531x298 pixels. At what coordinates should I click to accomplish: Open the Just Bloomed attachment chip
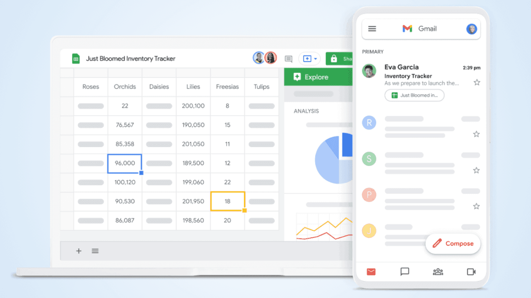(414, 95)
